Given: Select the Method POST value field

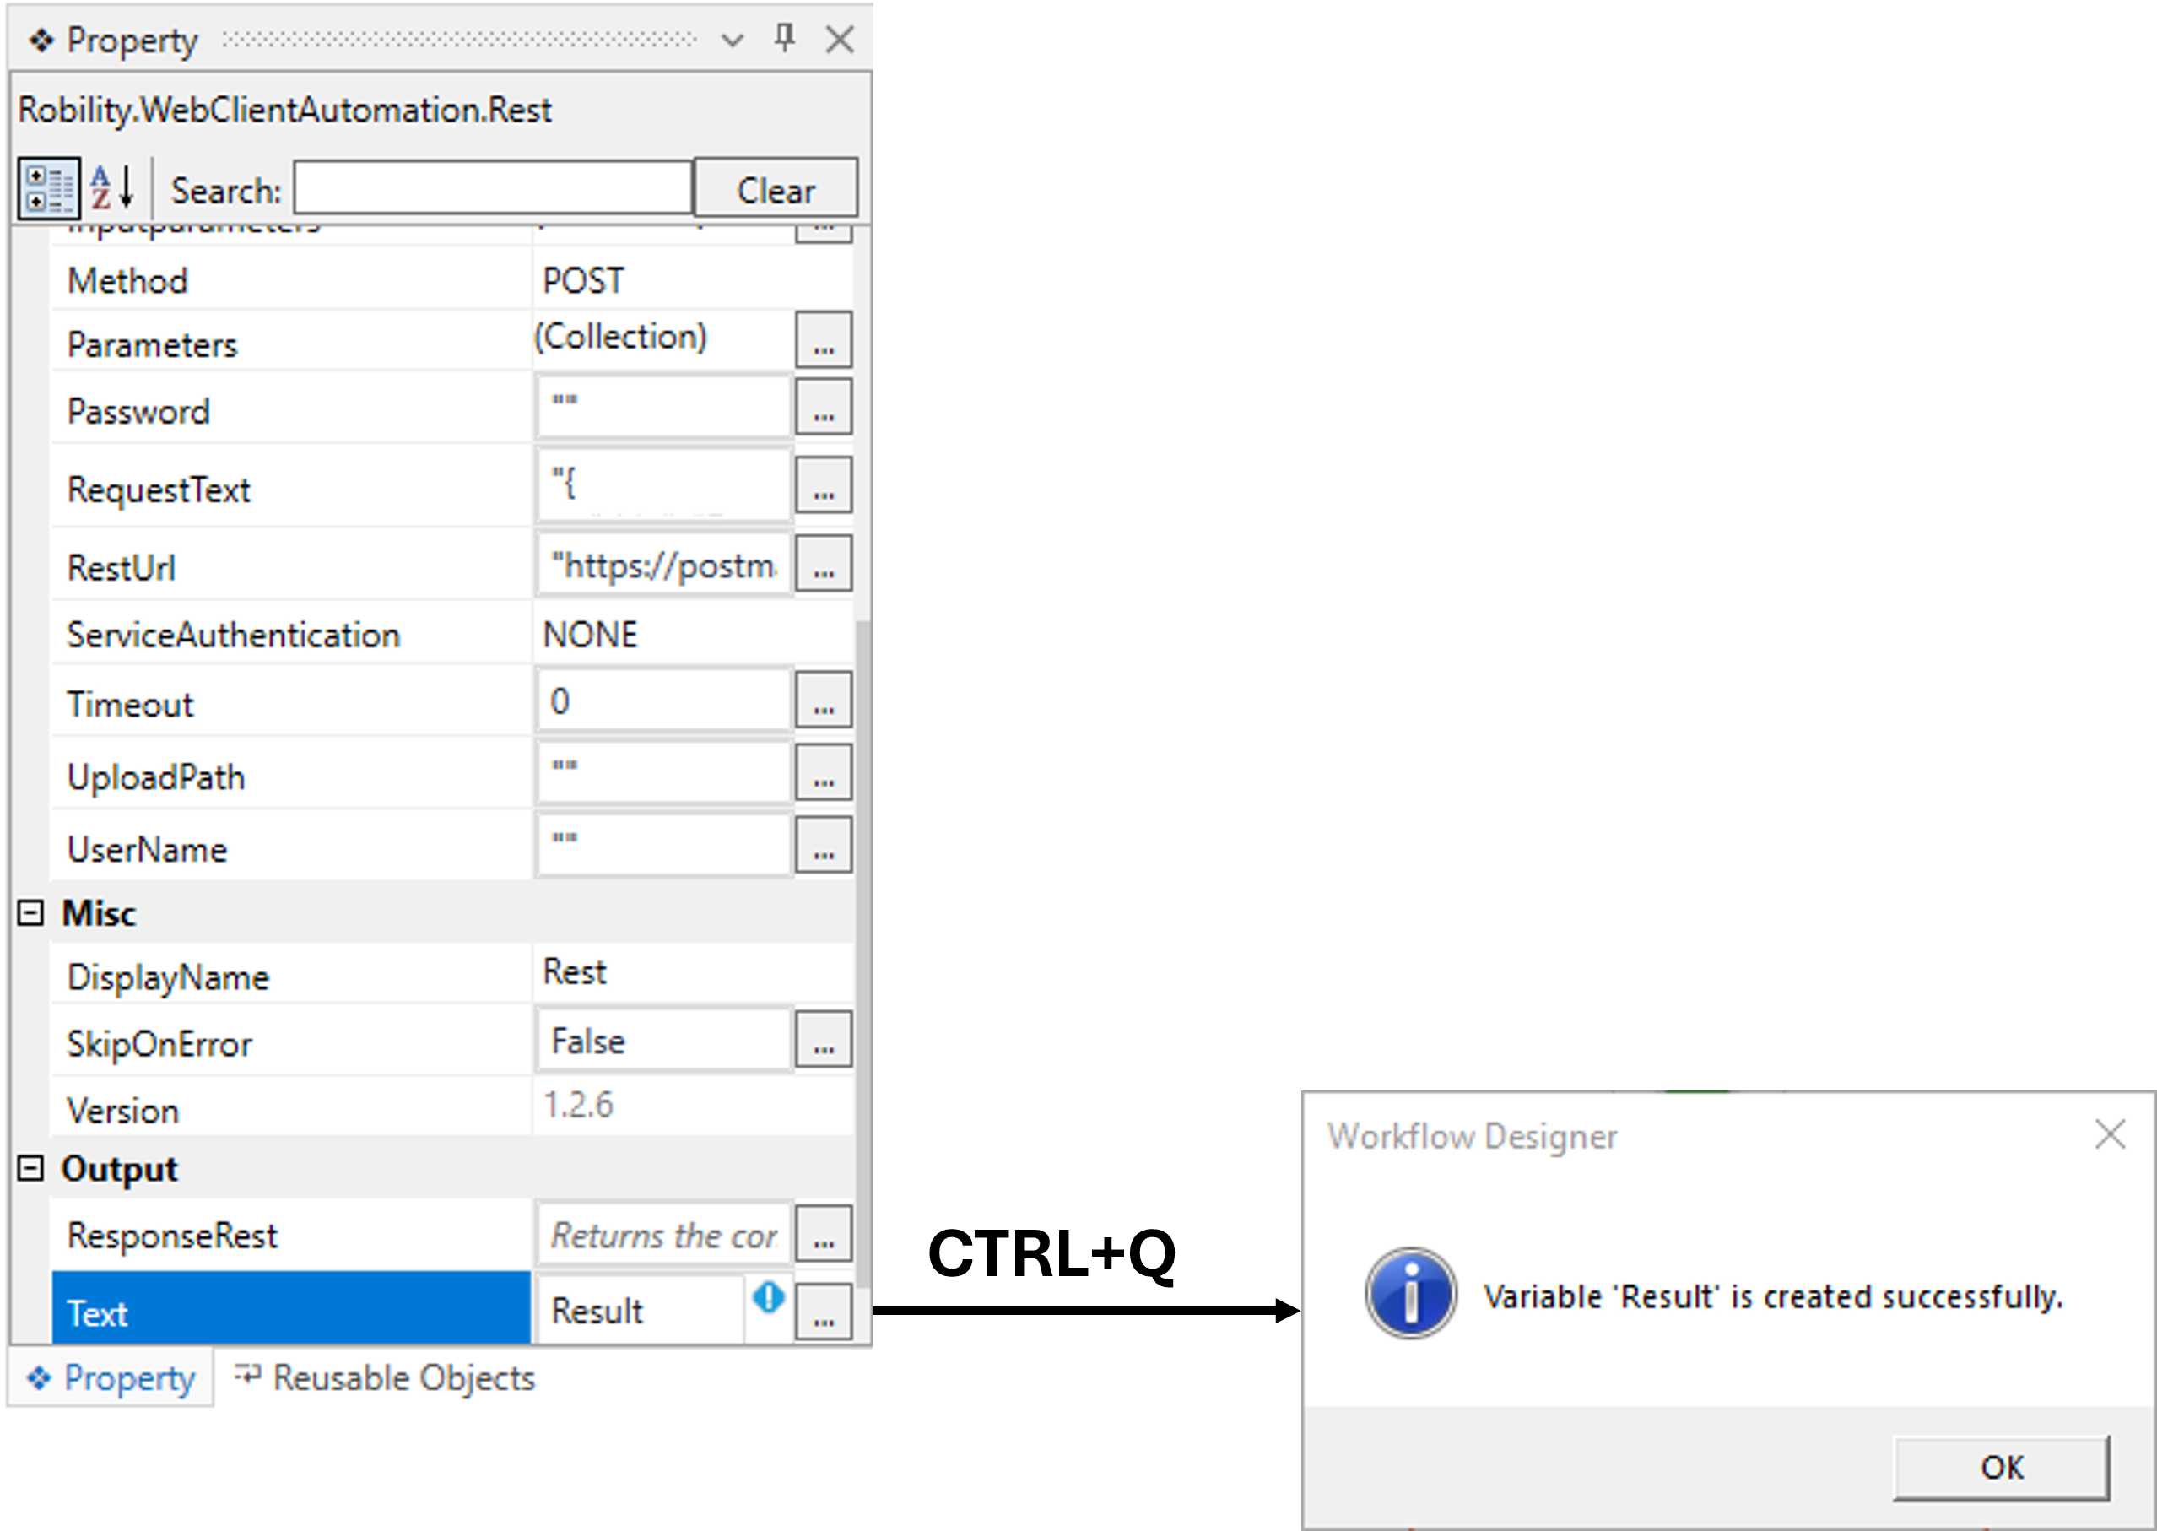Looking at the screenshot, I should (693, 281).
